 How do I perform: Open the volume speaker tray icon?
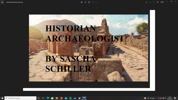165,98
